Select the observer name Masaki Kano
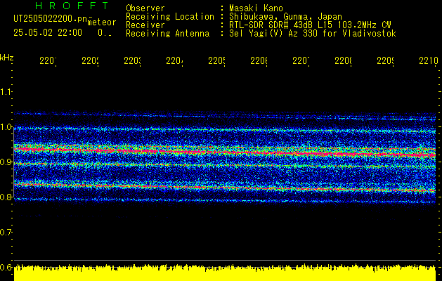Viewport: 442px width, 281px height. pos(256,8)
